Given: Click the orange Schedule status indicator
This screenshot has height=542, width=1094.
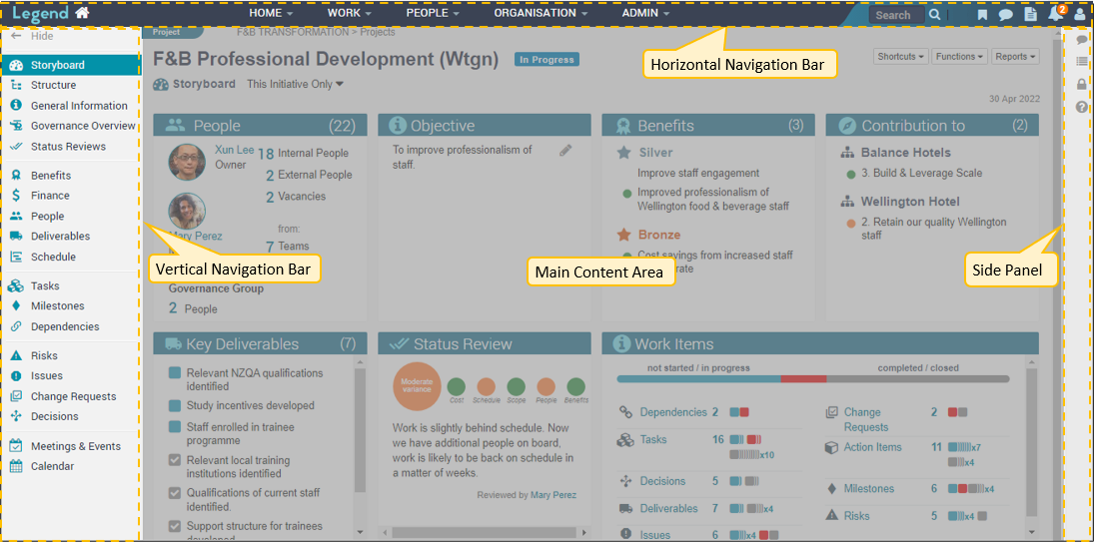Looking at the screenshot, I should (487, 386).
